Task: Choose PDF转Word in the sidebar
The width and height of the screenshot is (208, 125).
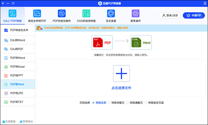Action: 18,58
